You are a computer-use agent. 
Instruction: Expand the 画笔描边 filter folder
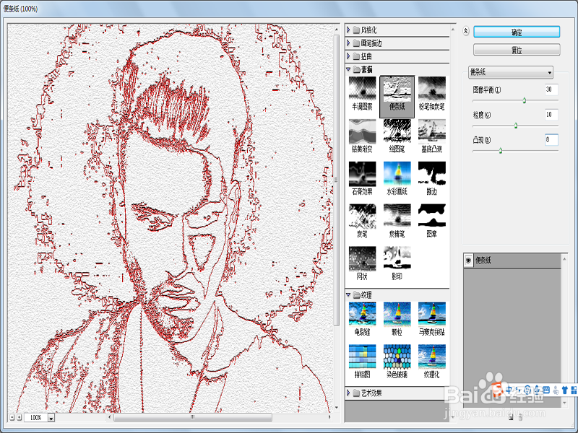pos(348,43)
